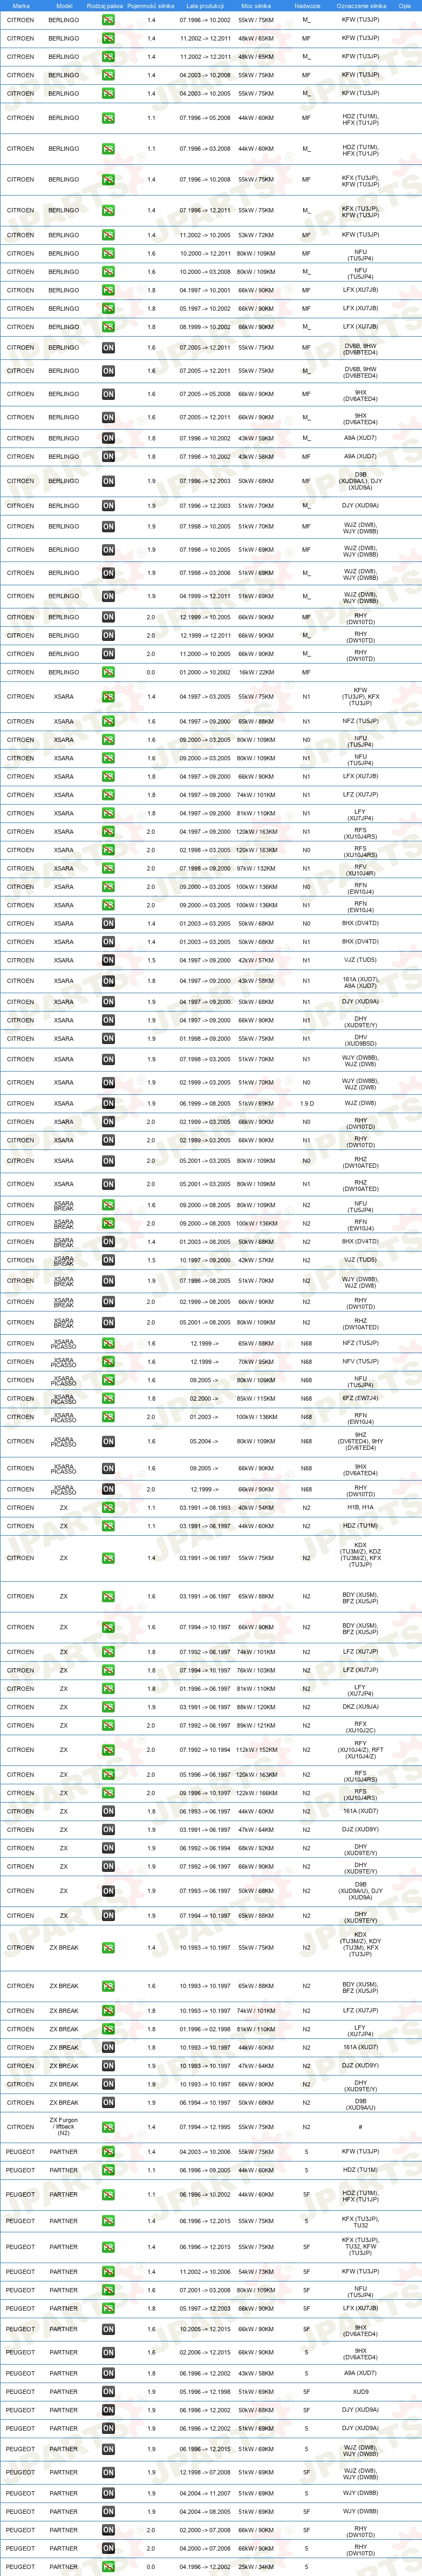
Task: Click diesel ON icon for ZX DHY 68kW / 92KM
Action: 108,1848
